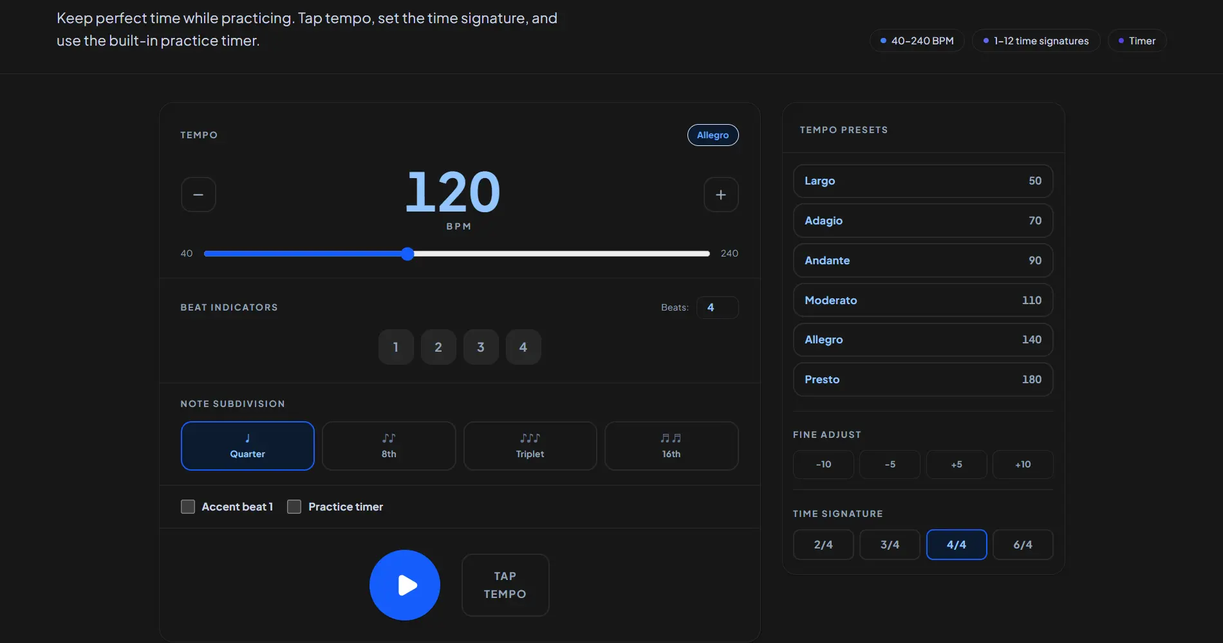Click beat indicator 1
This screenshot has height=643, width=1223.
click(396, 347)
